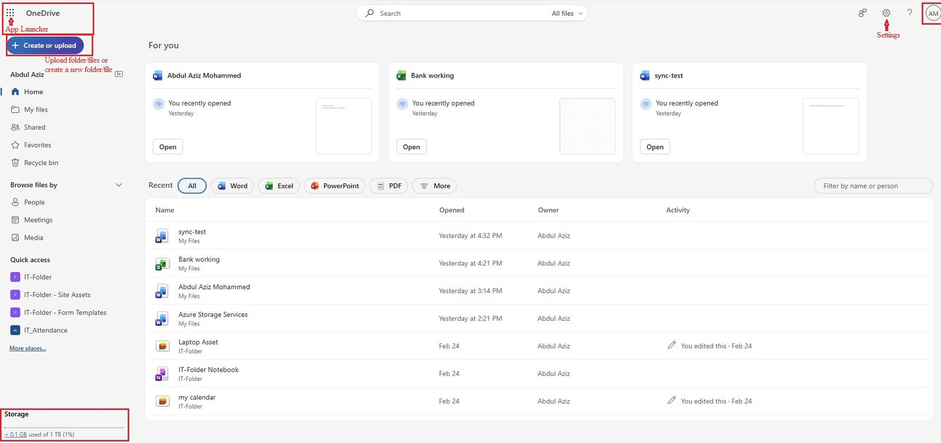Image resolution: width=941 pixels, height=443 pixels.
Task: Click the IT-Folder purple site icon
Action: click(x=15, y=277)
